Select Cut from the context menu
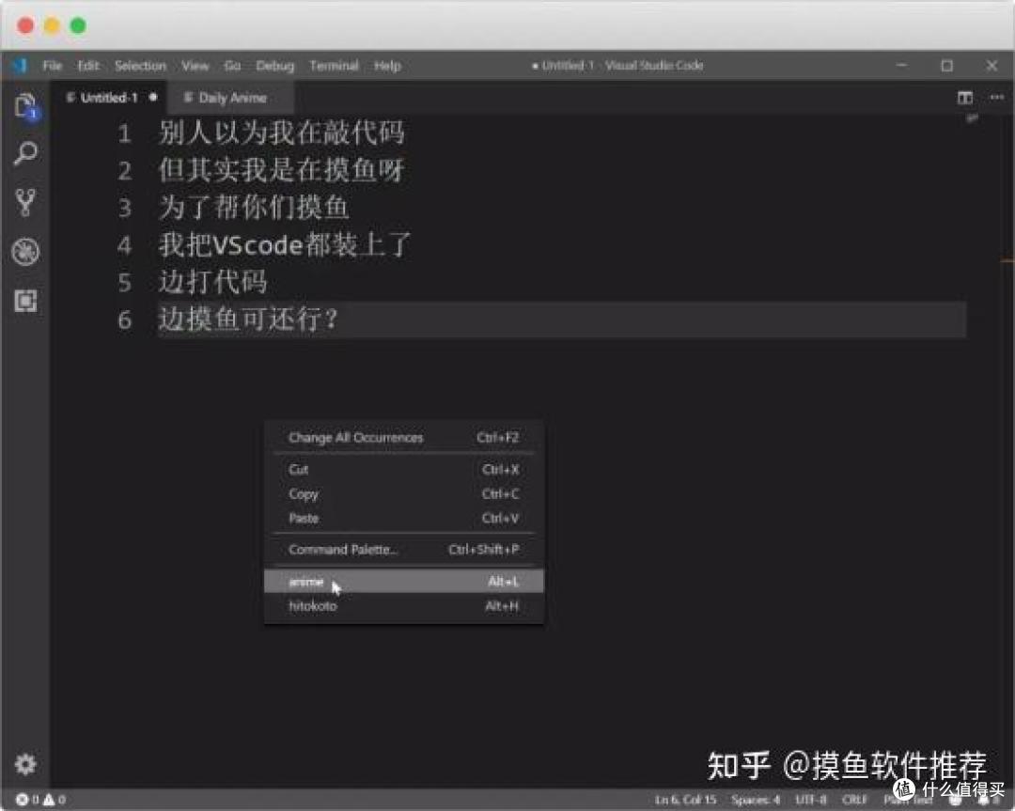 coord(404,469)
